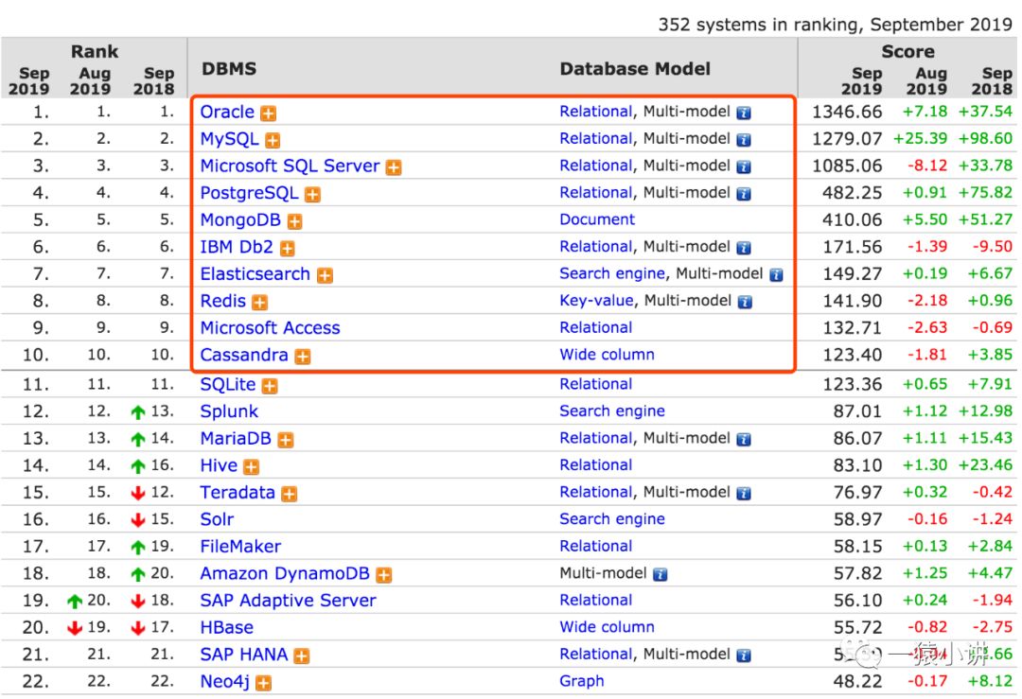This screenshot has width=1022, height=699.
Task: Open the IBM Db2 link
Action: [x=237, y=248]
